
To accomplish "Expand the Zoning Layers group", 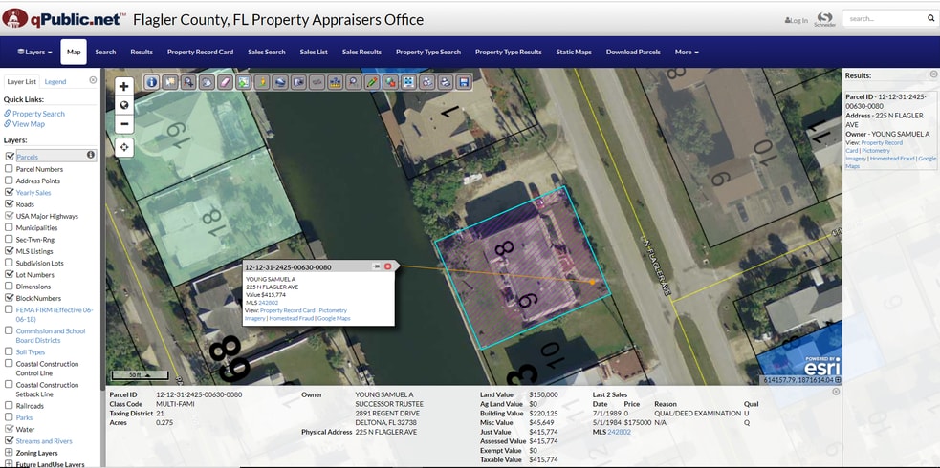I will click(x=10, y=453).
